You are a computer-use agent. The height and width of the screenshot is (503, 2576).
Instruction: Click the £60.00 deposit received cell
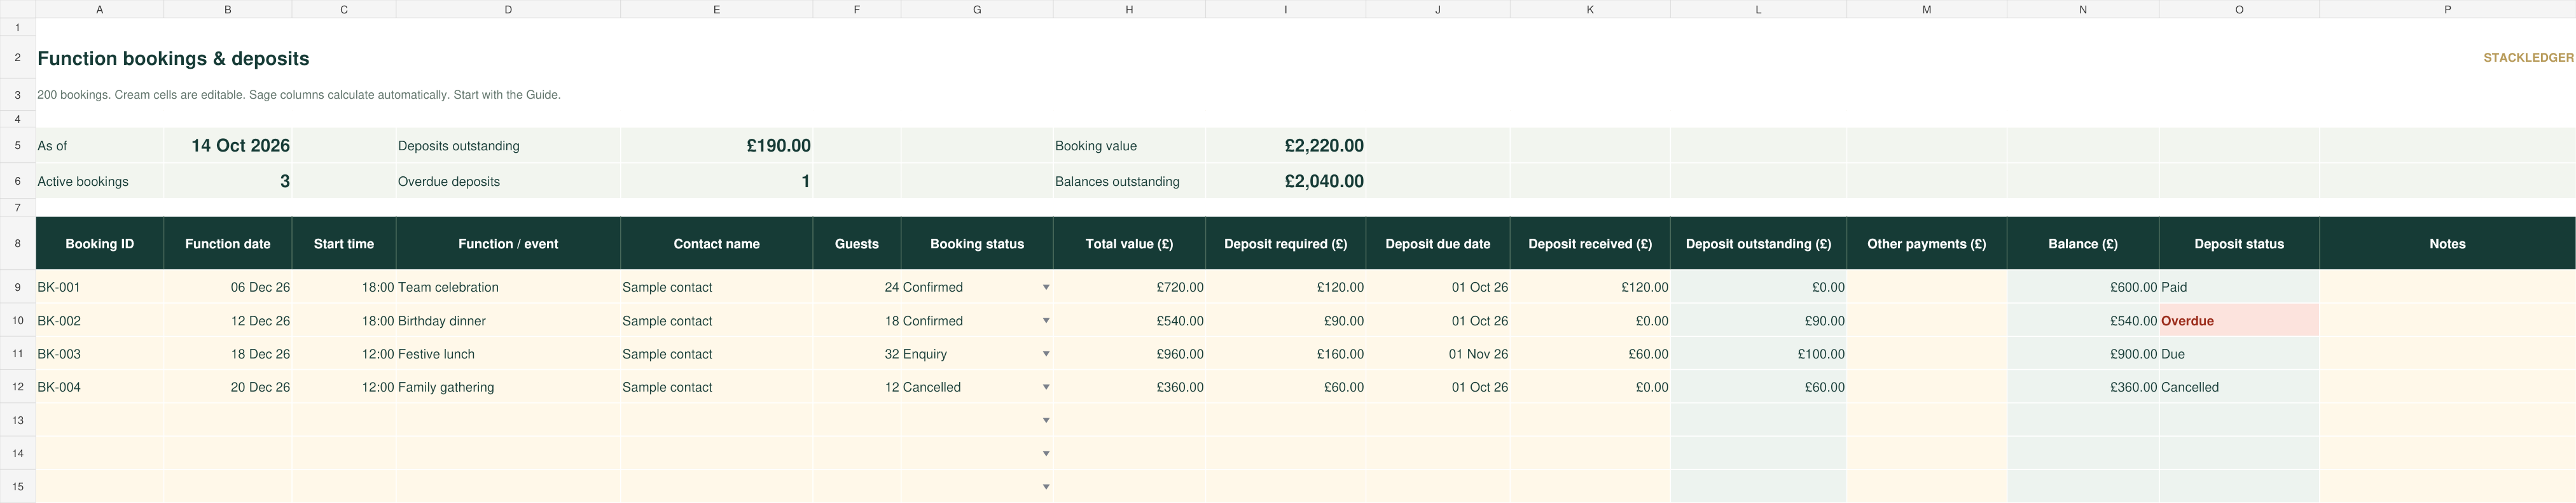tap(1590, 354)
